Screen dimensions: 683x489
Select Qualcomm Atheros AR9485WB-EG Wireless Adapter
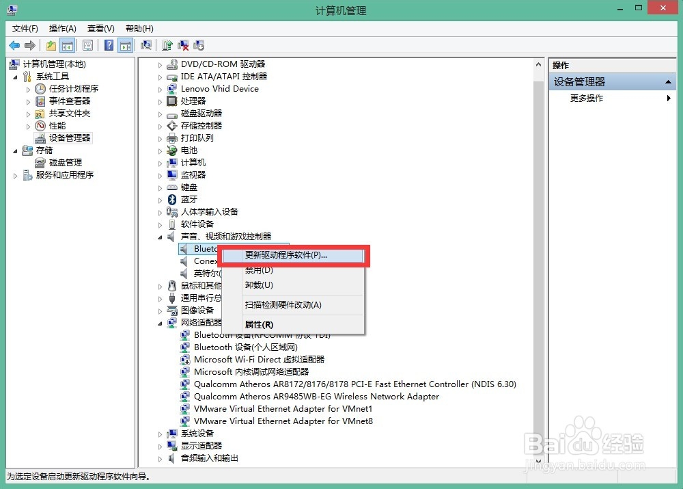[316, 397]
